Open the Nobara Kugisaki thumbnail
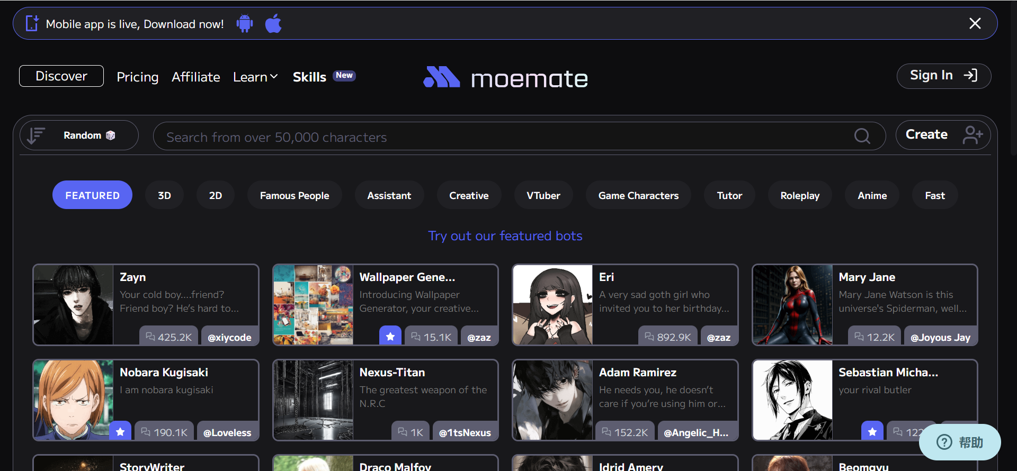This screenshot has width=1017, height=471. point(74,400)
